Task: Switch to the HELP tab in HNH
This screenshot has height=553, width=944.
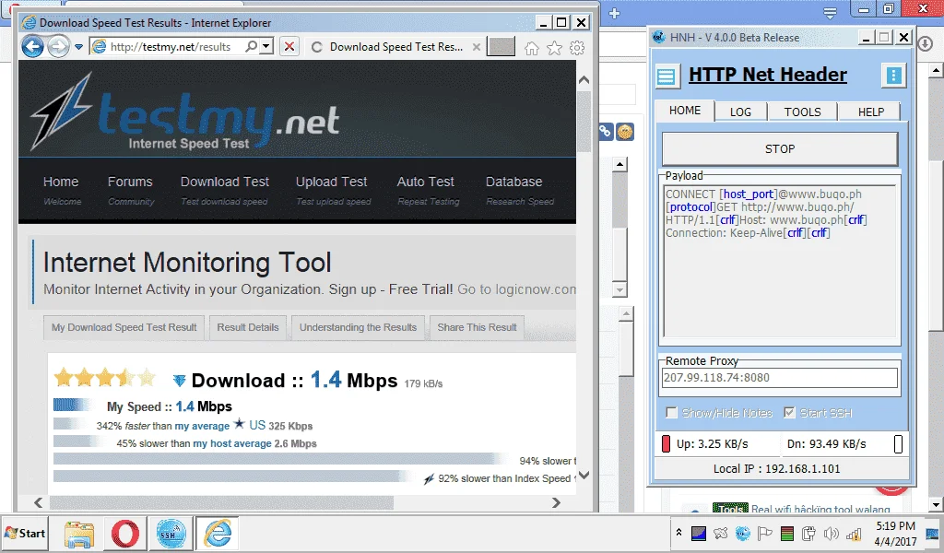Action: tap(870, 112)
